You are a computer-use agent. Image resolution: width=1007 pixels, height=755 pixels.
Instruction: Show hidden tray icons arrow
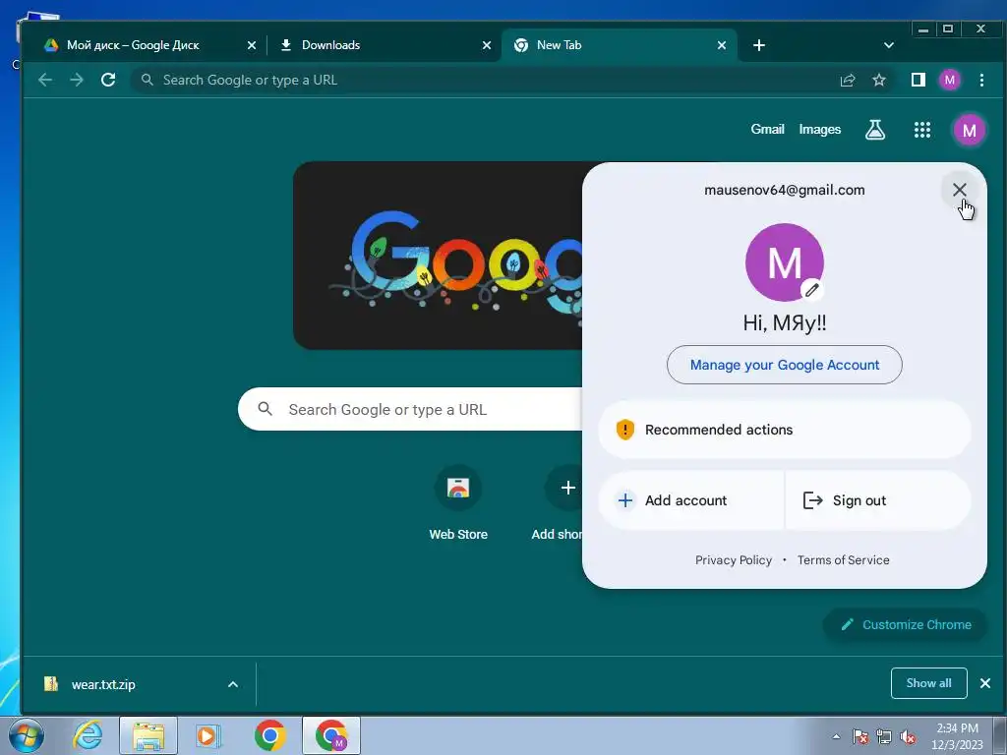coord(836,736)
